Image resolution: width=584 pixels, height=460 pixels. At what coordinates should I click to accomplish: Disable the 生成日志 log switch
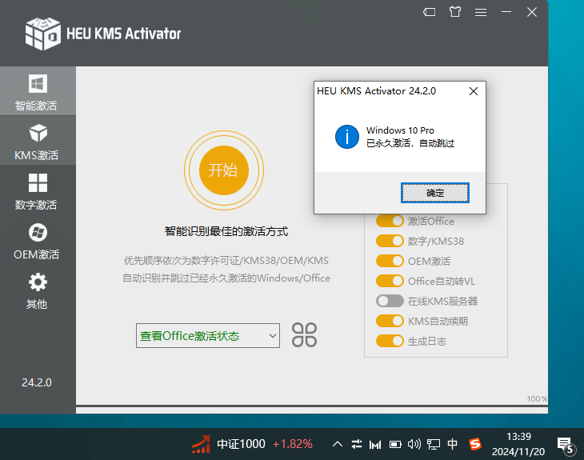click(x=390, y=341)
